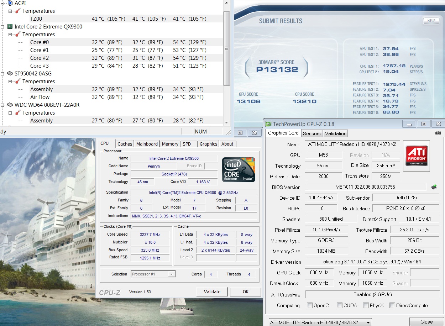Enable the OpenCL checkbox
The width and height of the screenshot is (445, 326).
click(x=310, y=305)
